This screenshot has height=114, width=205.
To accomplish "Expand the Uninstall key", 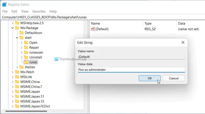I will point(22,57).
